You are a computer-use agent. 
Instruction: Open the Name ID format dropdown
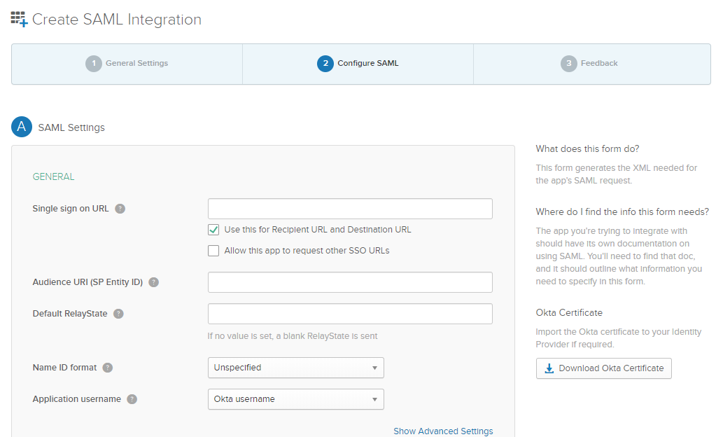click(x=295, y=368)
